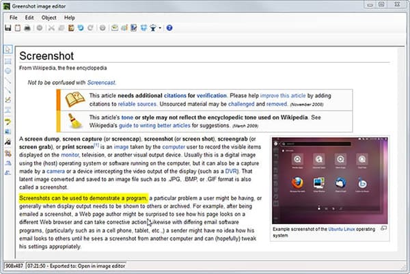Screen dimensions: 410x274
Task: Open the File menu
Action: pos(14,16)
